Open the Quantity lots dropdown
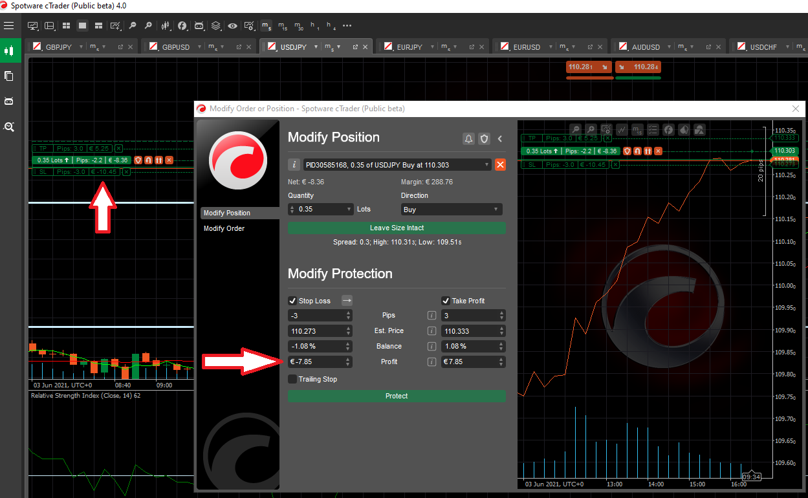 click(349, 210)
